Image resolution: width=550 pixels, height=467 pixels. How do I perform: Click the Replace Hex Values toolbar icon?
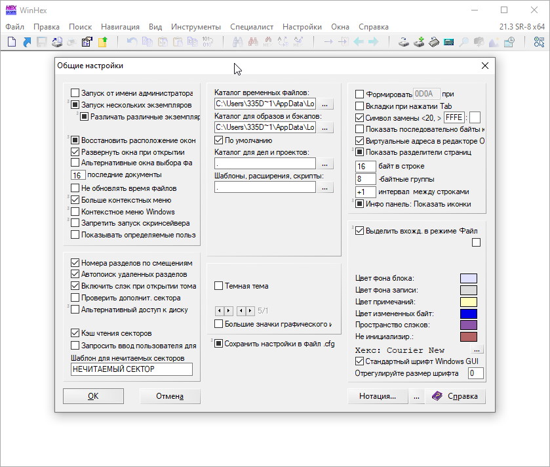(298, 42)
